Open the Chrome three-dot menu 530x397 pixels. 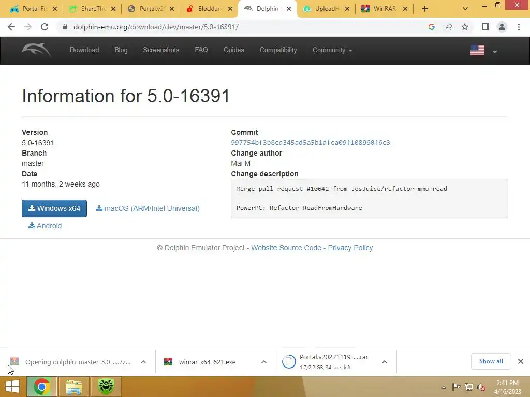[519, 27]
